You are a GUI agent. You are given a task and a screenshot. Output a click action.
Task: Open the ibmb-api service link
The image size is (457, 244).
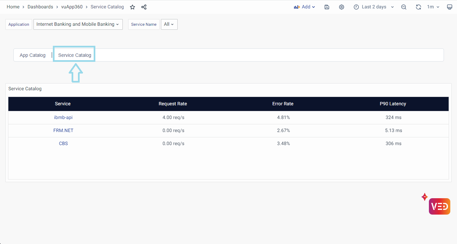click(x=63, y=118)
